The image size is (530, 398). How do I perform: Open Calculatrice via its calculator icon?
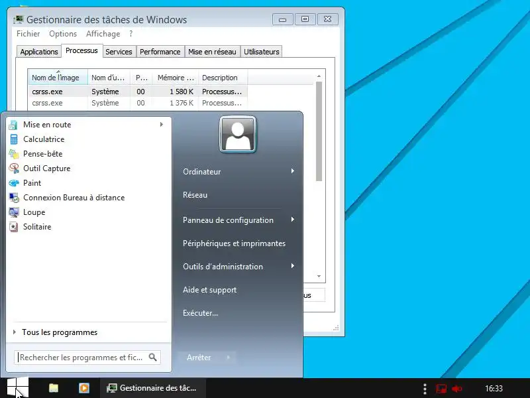[13, 139]
